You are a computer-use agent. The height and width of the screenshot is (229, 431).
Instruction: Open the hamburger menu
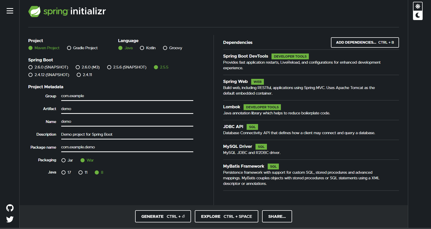pyautogui.click(x=10, y=11)
